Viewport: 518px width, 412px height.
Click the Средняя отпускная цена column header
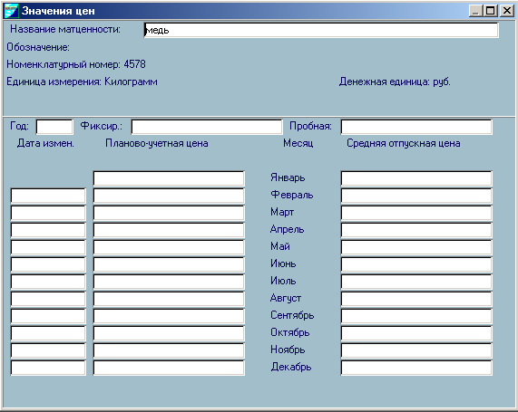coord(404,143)
